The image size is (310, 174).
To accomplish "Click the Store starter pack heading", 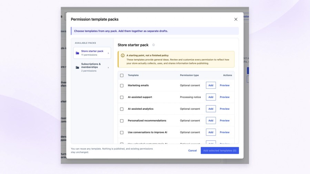I will pyautogui.click(x=133, y=45).
